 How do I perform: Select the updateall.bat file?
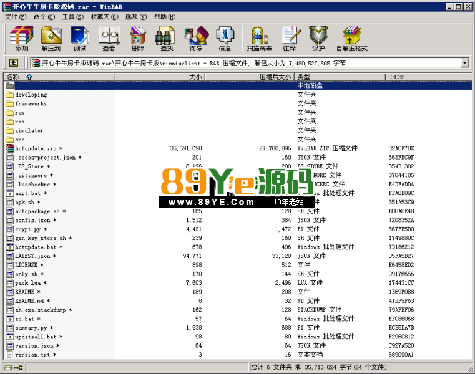pyautogui.click(x=34, y=337)
